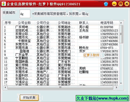Click address 黄江棕榈... in row 12
This screenshot has height=102, width=130.
(66, 65)
